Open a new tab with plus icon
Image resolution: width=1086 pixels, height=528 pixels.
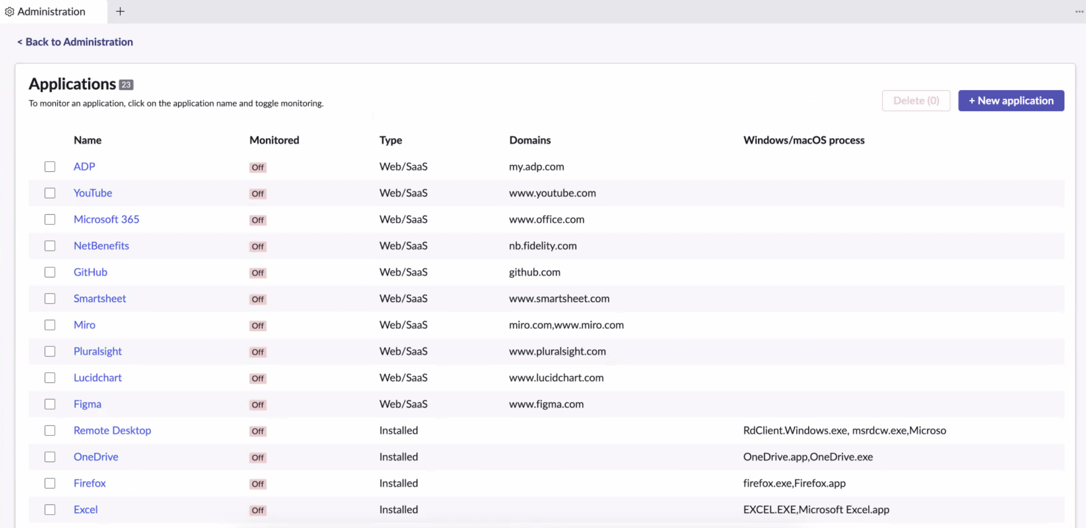pyautogui.click(x=120, y=12)
